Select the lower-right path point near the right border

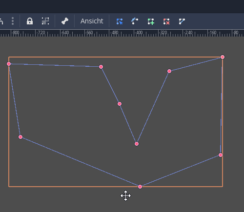(221, 155)
